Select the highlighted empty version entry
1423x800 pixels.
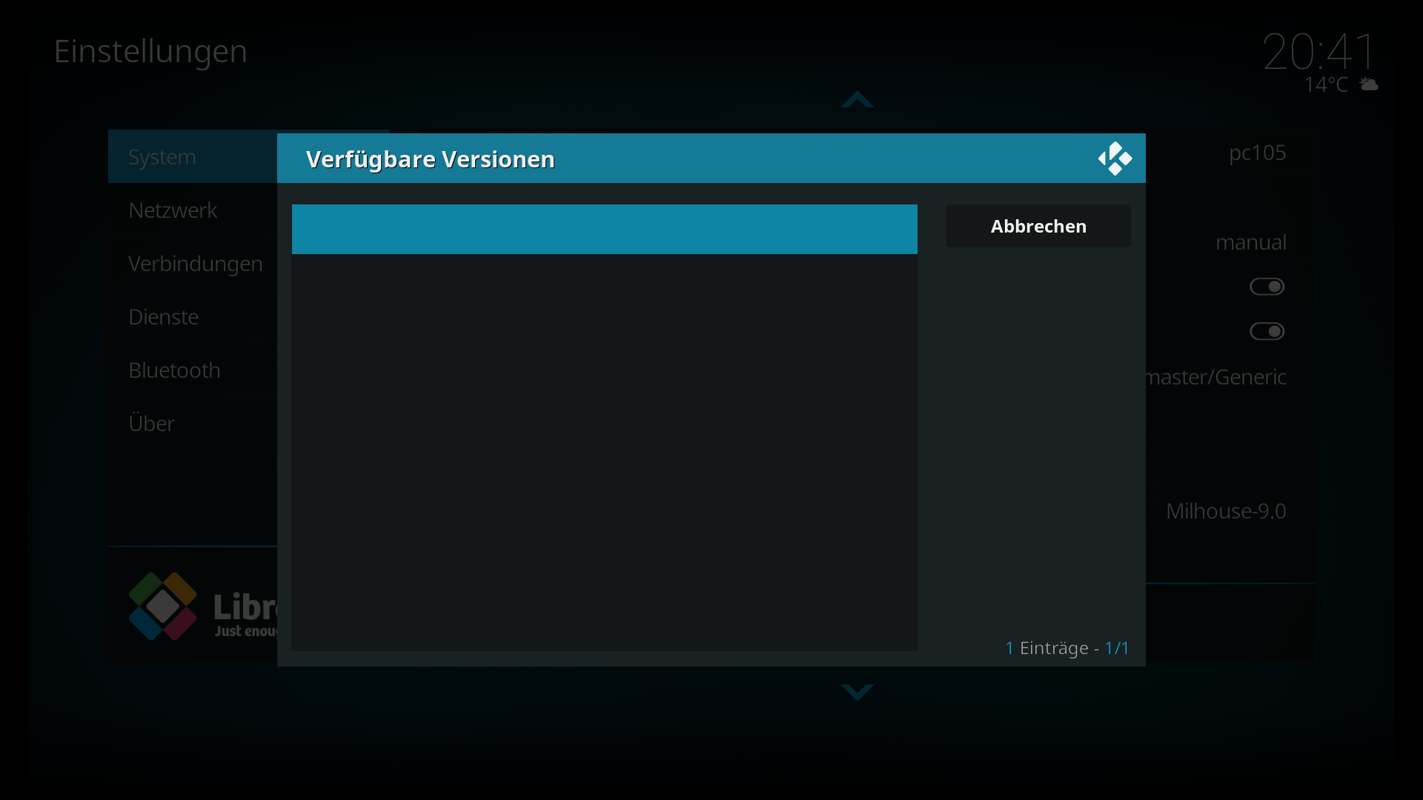tap(605, 230)
